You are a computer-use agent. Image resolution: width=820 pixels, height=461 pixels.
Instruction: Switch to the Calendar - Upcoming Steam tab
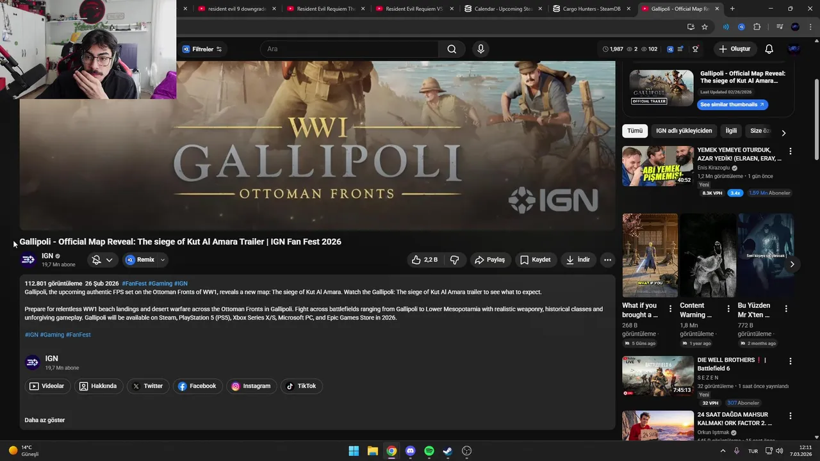tap(502, 9)
